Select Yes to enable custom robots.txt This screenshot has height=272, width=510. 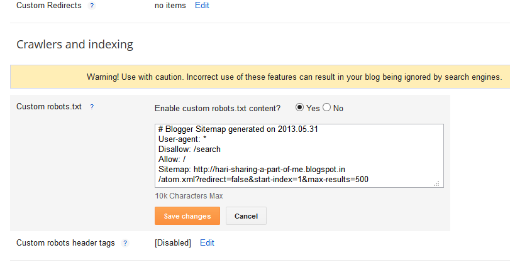[x=299, y=107]
